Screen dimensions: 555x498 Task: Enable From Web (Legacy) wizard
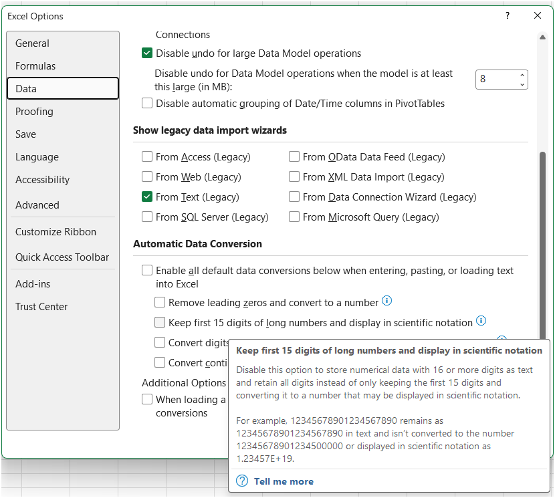click(147, 176)
